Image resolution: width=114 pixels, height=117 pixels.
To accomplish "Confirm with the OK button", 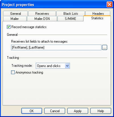I will 32,111.
